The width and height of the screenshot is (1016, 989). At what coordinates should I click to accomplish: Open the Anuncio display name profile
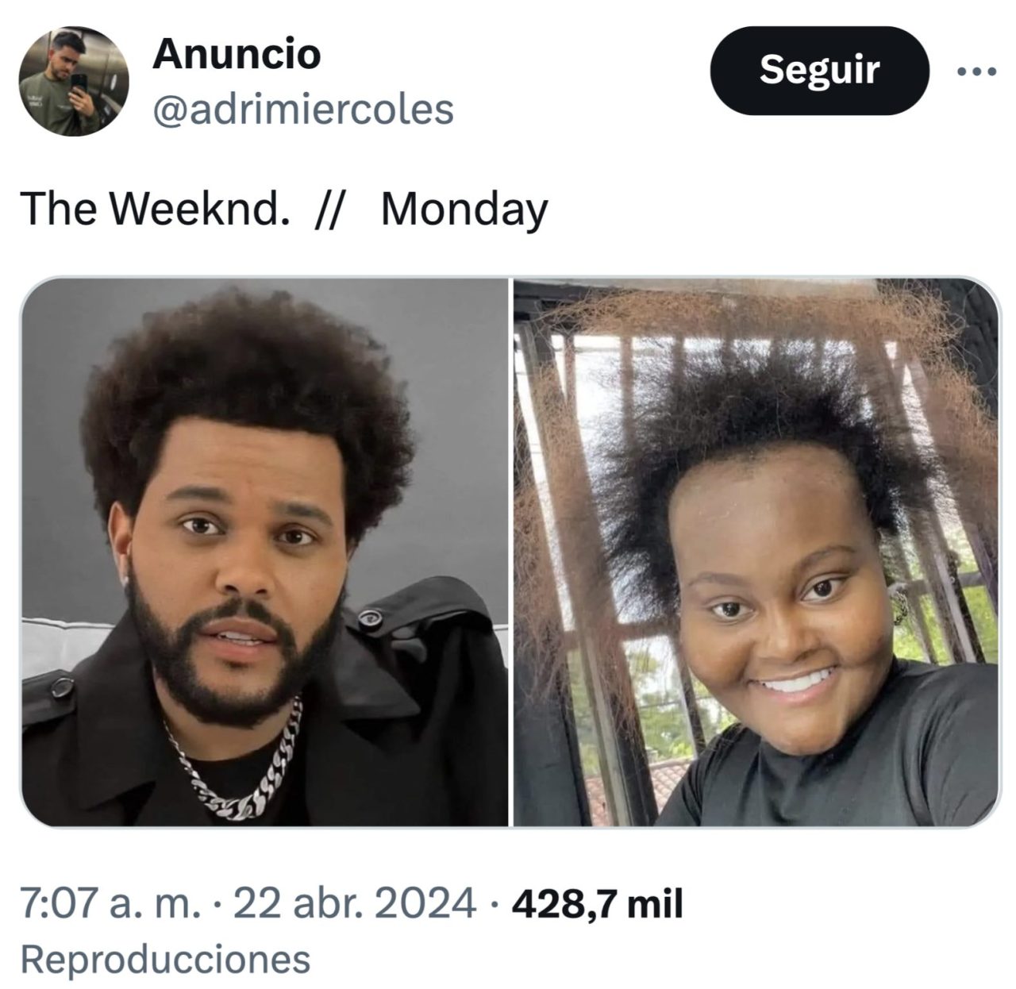coord(236,54)
